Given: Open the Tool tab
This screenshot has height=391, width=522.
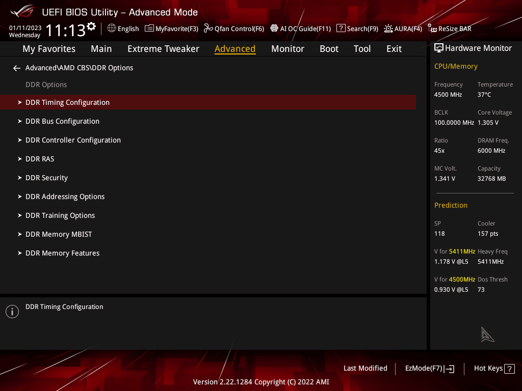Looking at the screenshot, I should pos(362,49).
